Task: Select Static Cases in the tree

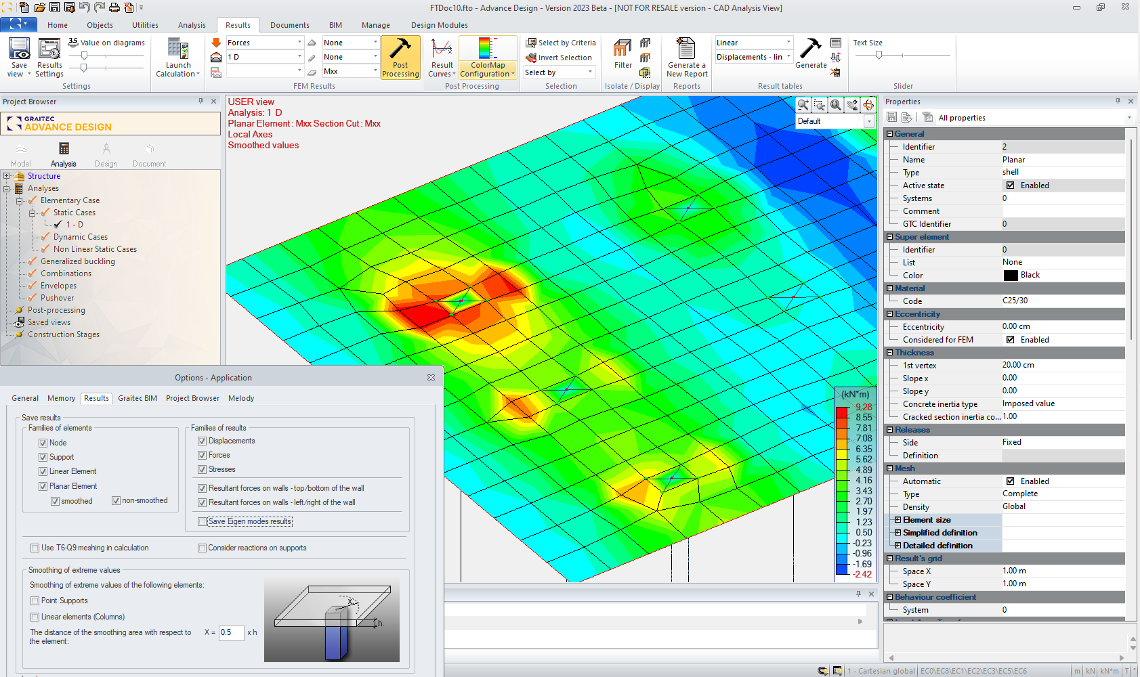Action: click(75, 213)
